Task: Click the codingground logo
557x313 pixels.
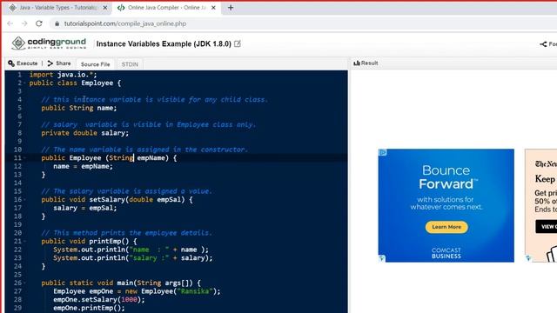Action: [49, 43]
